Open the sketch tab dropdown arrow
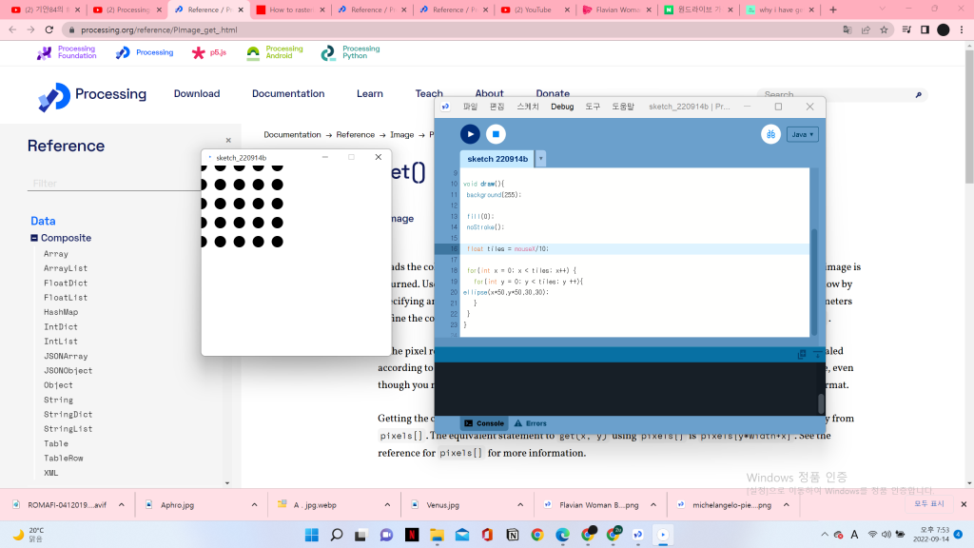 pyautogui.click(x=540, y=159)
